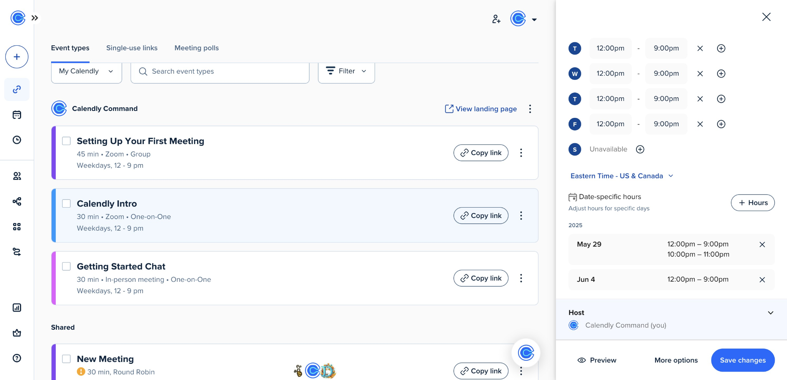Click Preview button

click(597, 360)
